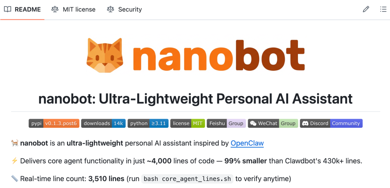This screenshot has width=390, height=188.
Task: Click the downloads 14k badge
Action: coord(103,123)
